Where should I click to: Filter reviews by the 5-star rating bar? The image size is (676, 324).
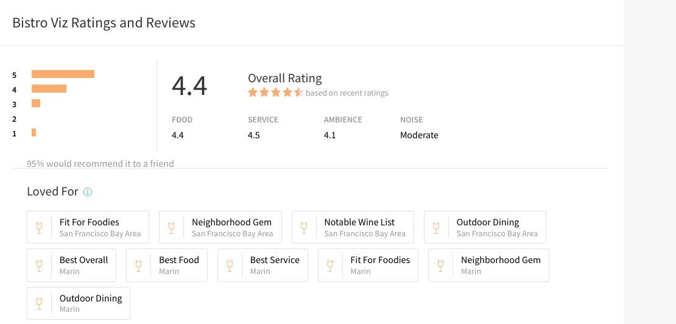point(63,74)
